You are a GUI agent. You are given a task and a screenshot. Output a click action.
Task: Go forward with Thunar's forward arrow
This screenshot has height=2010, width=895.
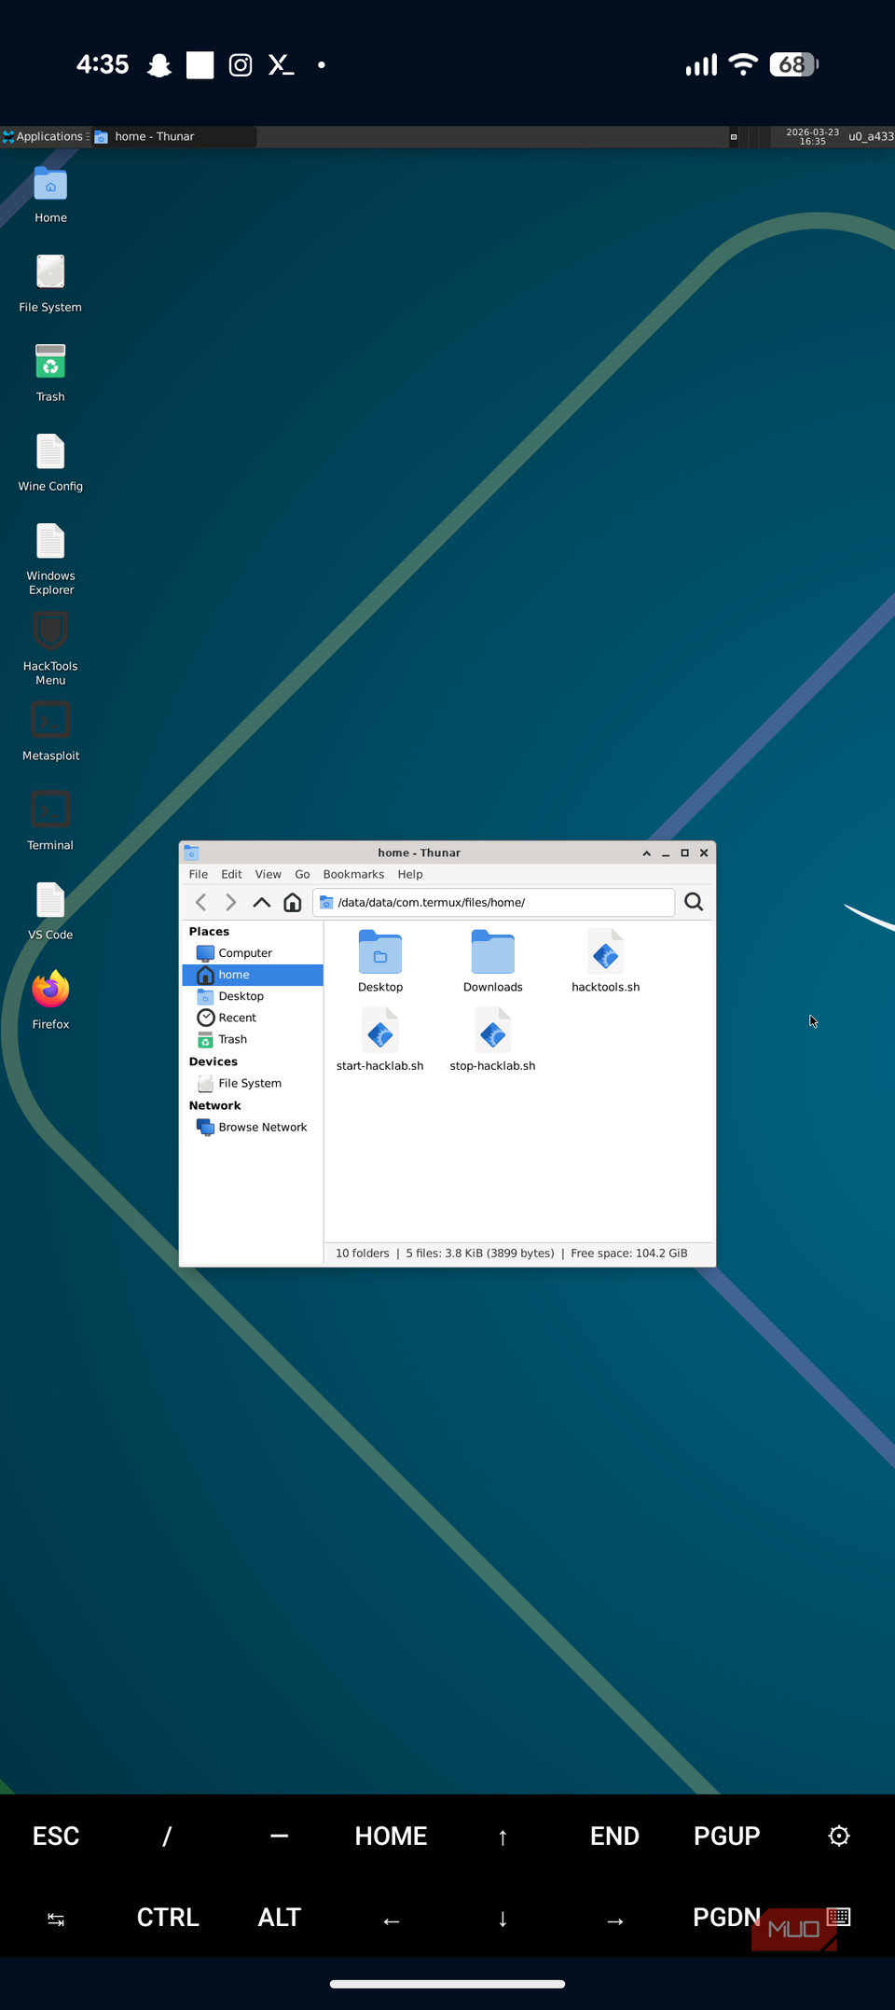pyautogui.click(x=231, y=902)
